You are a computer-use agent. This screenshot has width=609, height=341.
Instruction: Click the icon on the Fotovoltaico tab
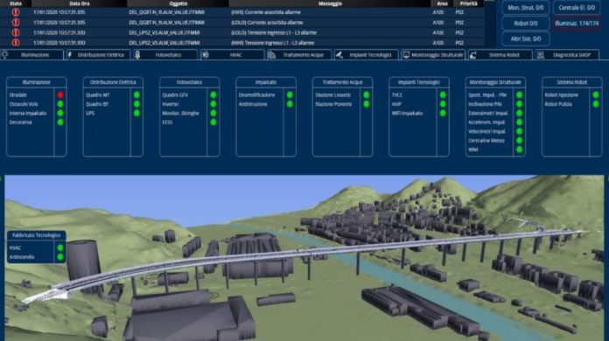(x=137, y=55)
